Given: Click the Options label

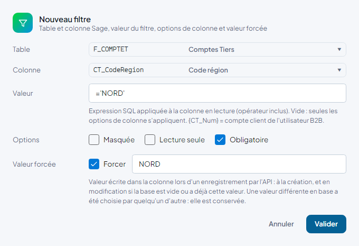Looking at the screenshot, I should [x=26, y=140].
